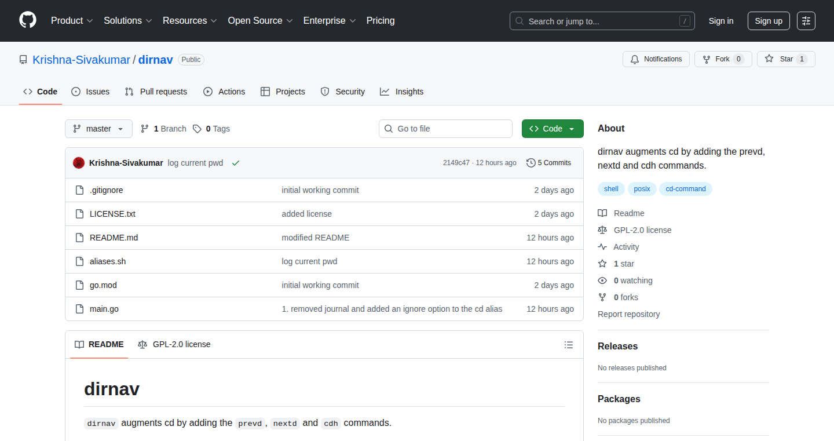Open the aliases.sh file
834x441 pixels.
coord(108,261)
